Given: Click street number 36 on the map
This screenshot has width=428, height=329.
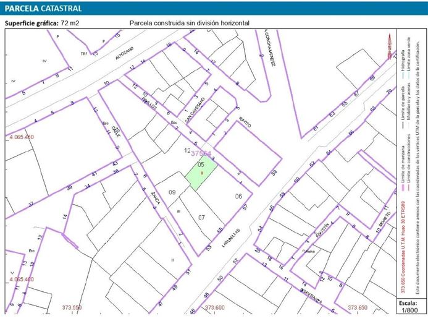Looking at the screenshot, I should [115, 171].
